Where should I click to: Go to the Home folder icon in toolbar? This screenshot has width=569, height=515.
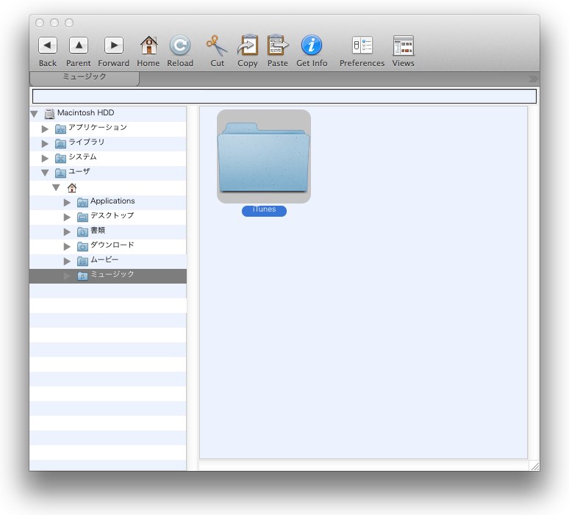[148, 46]
